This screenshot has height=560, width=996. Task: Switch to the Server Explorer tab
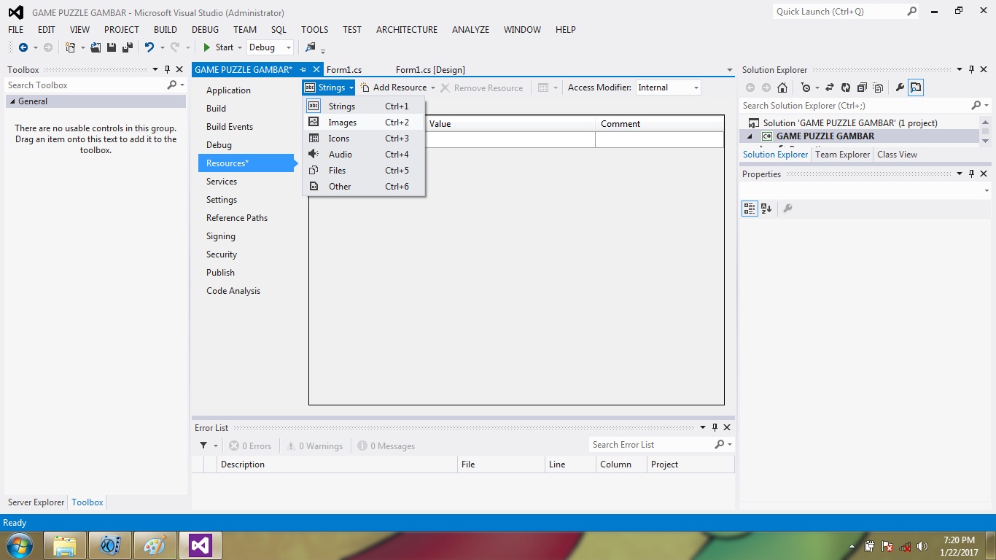tap(36, 502)
